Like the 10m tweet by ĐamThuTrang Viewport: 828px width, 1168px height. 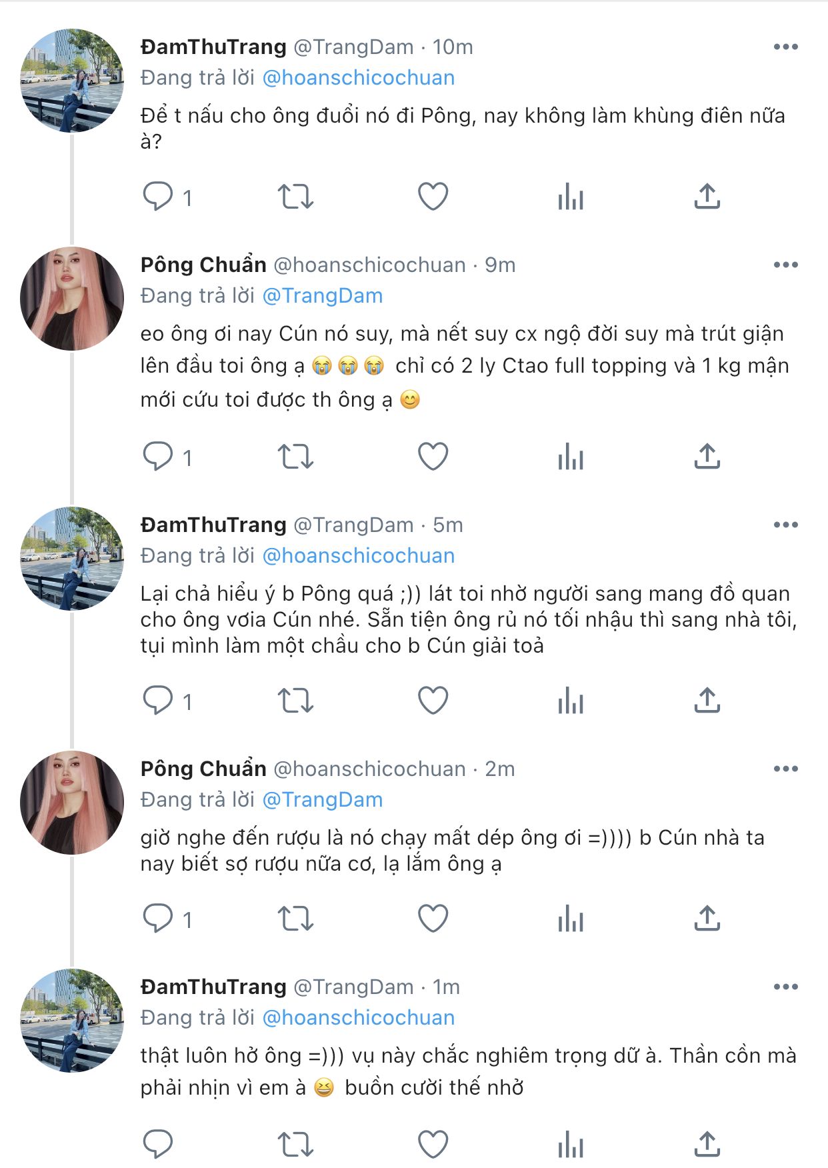pos(433,197)
